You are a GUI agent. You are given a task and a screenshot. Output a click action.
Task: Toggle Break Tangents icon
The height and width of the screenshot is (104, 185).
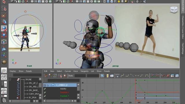pyautogui.click(x=163, y=76)
